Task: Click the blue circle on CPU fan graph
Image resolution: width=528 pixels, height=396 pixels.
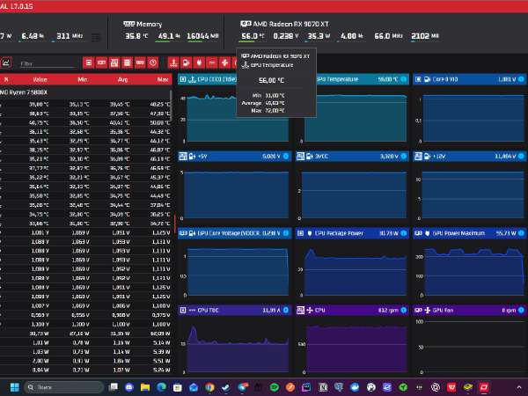Action: (403, 310)
